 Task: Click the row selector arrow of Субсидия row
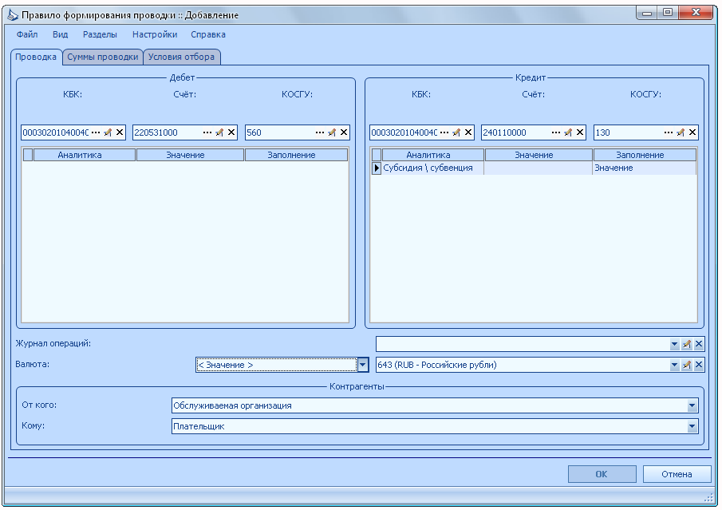pyautogui.click(x=377, y=168)
